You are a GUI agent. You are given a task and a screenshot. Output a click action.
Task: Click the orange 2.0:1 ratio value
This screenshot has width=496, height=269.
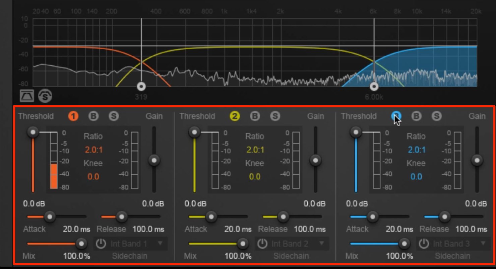[94, 150]
